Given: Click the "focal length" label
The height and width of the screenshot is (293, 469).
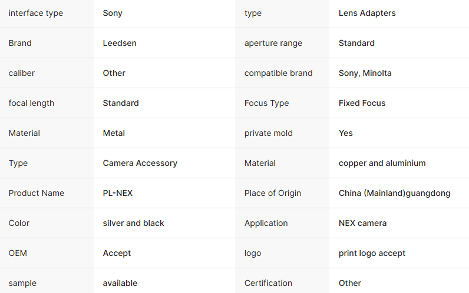Looking at the screenshot, I should [31, 103].
